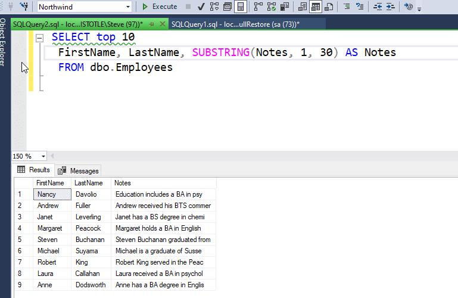Click the LastName column header
Viewport: 458px width, 298px height.
coord(89,183)
